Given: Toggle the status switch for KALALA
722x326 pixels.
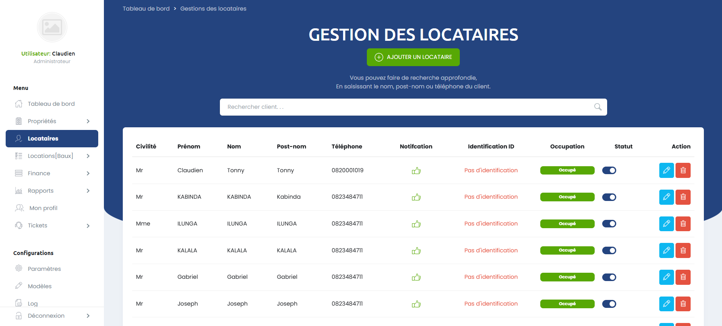Looking at the screenshot, I should pos(609,250).
